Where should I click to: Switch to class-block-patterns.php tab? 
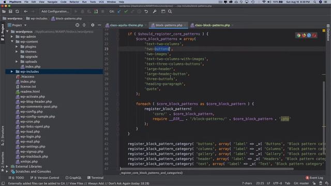click(212, 25)
